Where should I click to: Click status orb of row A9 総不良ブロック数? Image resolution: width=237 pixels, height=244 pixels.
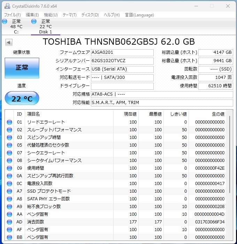(9, 207)
